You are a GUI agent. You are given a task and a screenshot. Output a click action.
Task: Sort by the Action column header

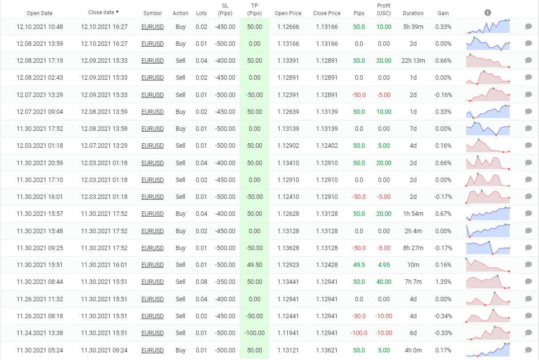point(181,13)
